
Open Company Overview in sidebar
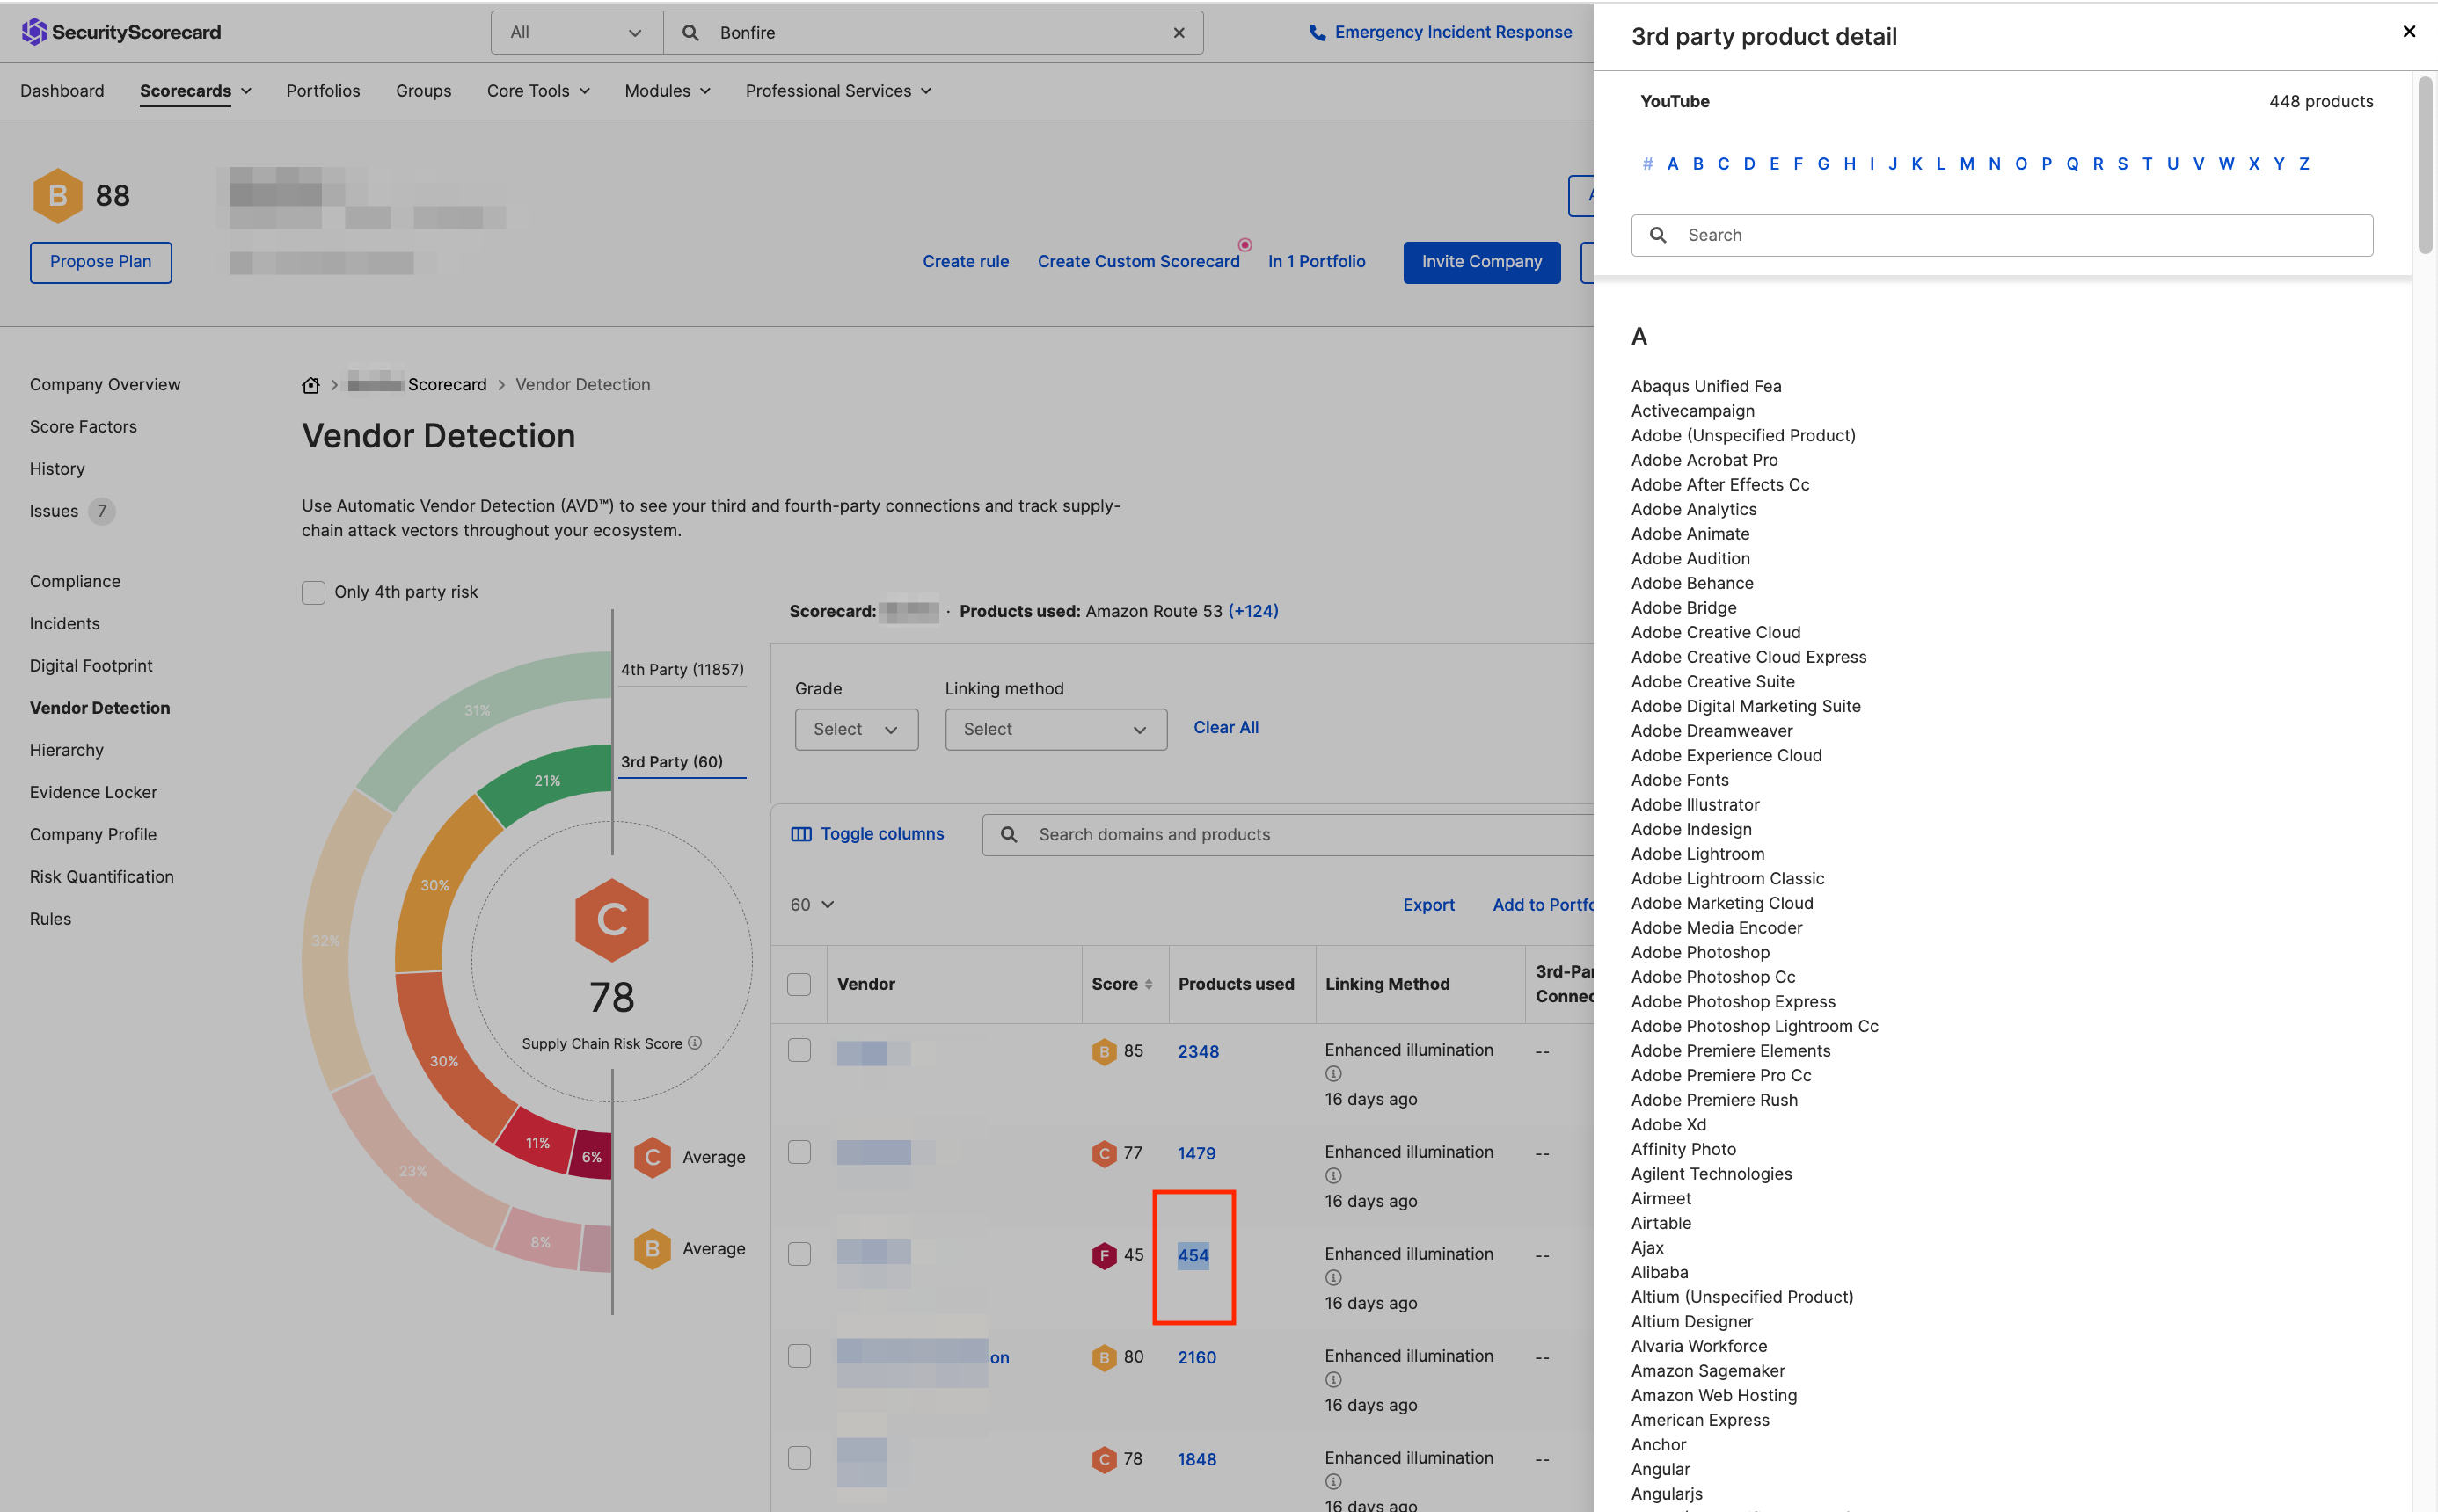coord(105,385)
